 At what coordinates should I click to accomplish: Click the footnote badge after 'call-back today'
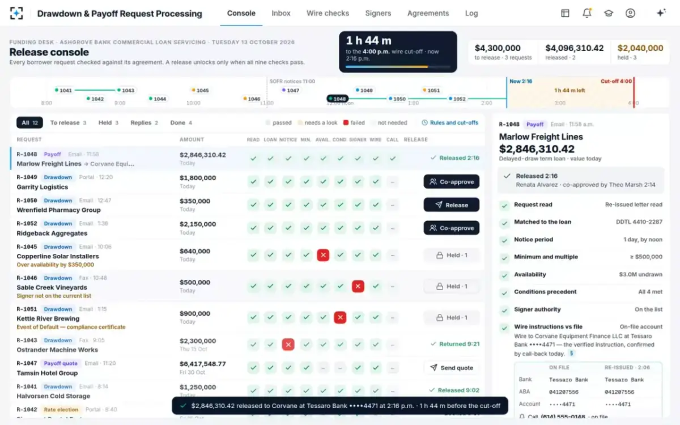pyautogui.click(x=572, y=354)
